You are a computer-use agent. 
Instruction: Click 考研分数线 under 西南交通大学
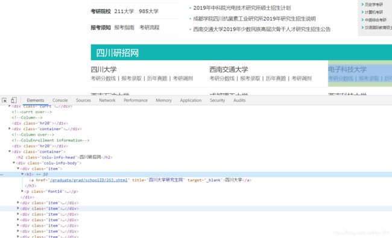coord(222,78)
